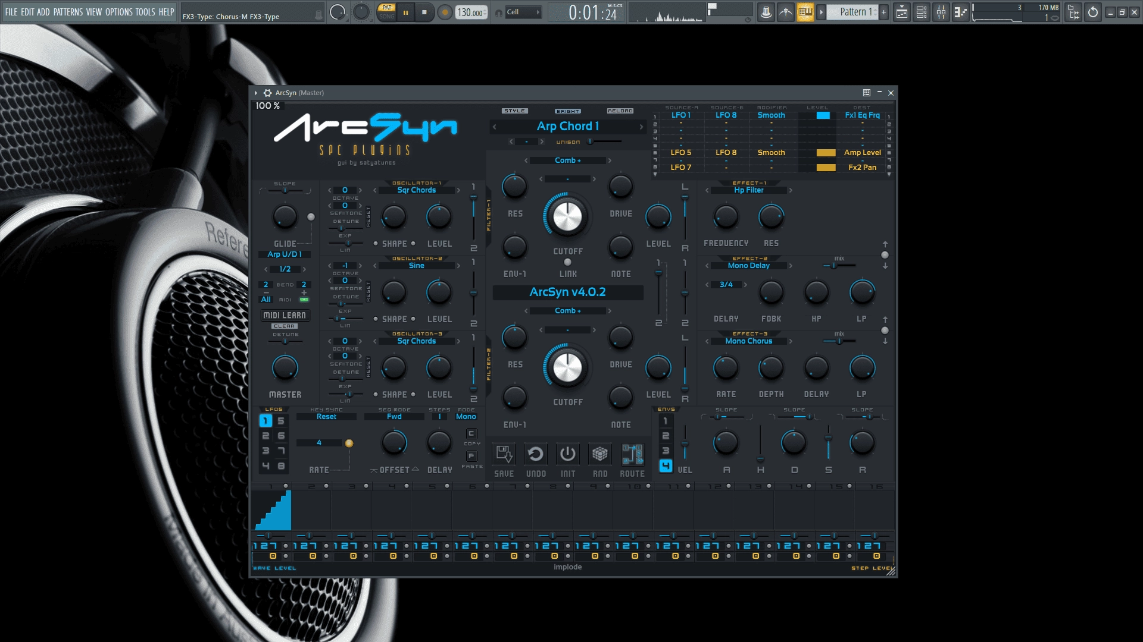Open Oscillator-1 Sqr Chords waveform dropdown
This screenshot has width=1143, height=642.
[x=417, y=190]
